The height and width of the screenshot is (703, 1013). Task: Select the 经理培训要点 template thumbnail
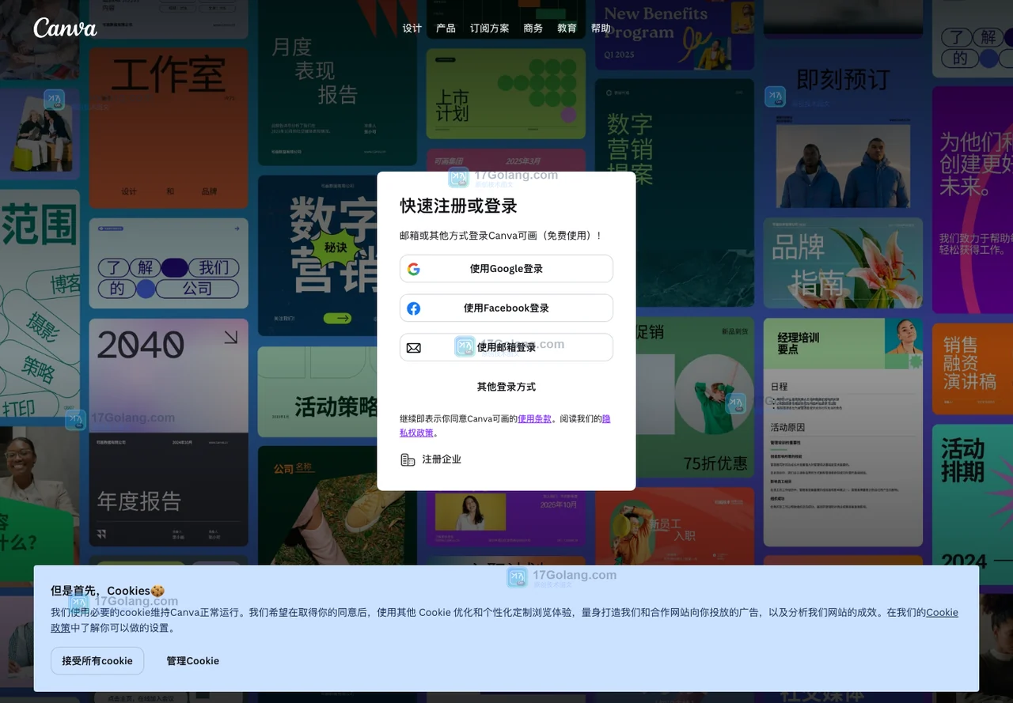[x=843, y=433]
